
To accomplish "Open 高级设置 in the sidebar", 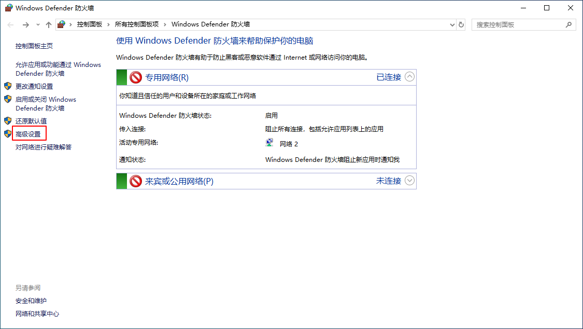I will [x=29, y=134].
